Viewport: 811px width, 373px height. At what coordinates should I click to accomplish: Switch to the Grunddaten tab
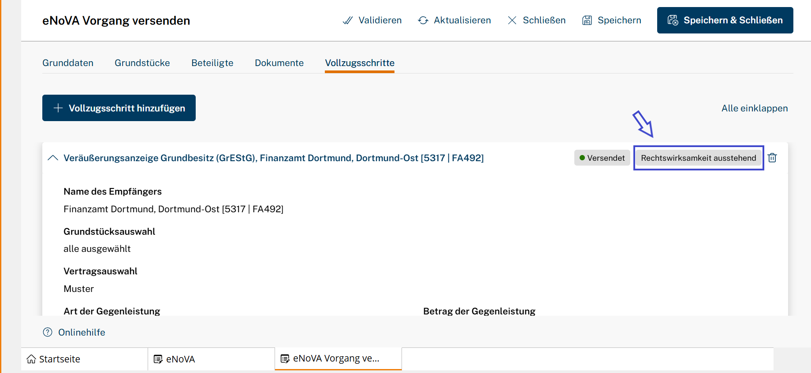[x=68, y=63]
